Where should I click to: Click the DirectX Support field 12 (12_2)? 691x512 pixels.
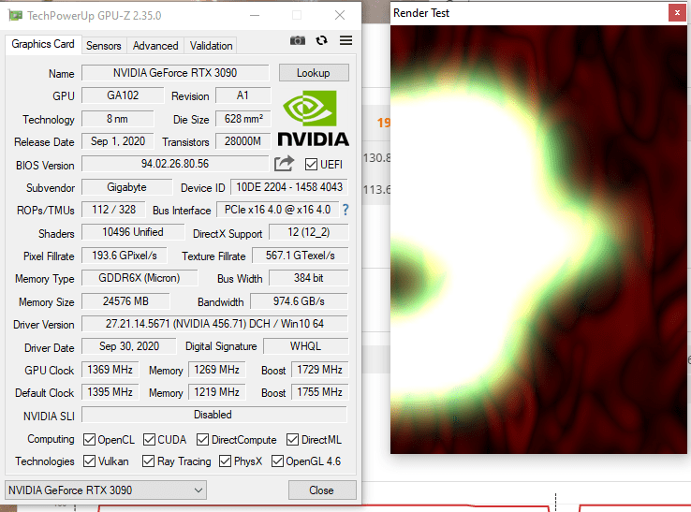[308, 232]
